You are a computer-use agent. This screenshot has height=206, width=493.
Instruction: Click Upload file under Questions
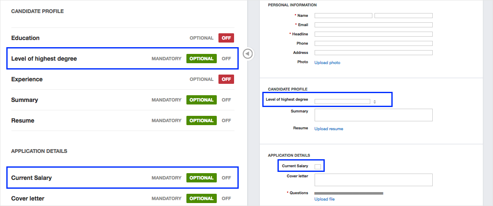(x=324, y=199)
